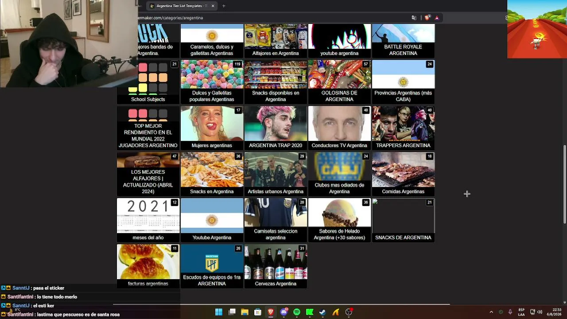Screen dimensions: 567x319
Task: Open the Kick app on the taskbar
Action: coord(310,312)
